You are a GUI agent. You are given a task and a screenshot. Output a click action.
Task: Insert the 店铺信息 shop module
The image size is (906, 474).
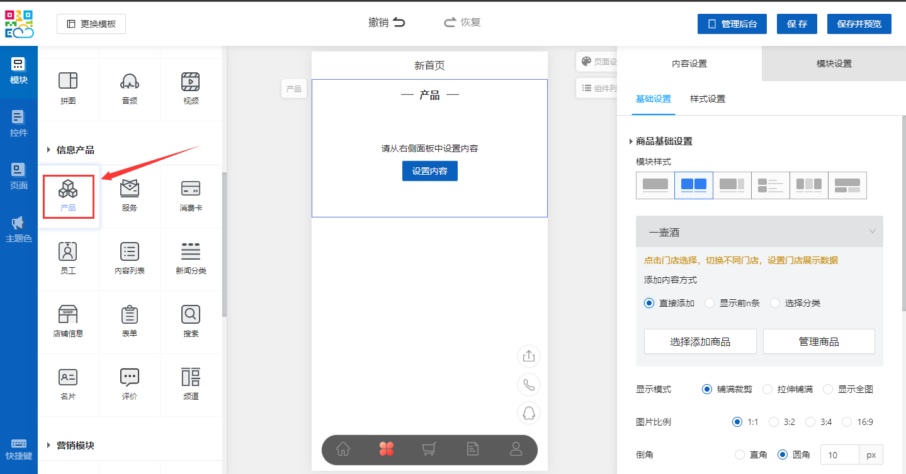pos(68,321)
